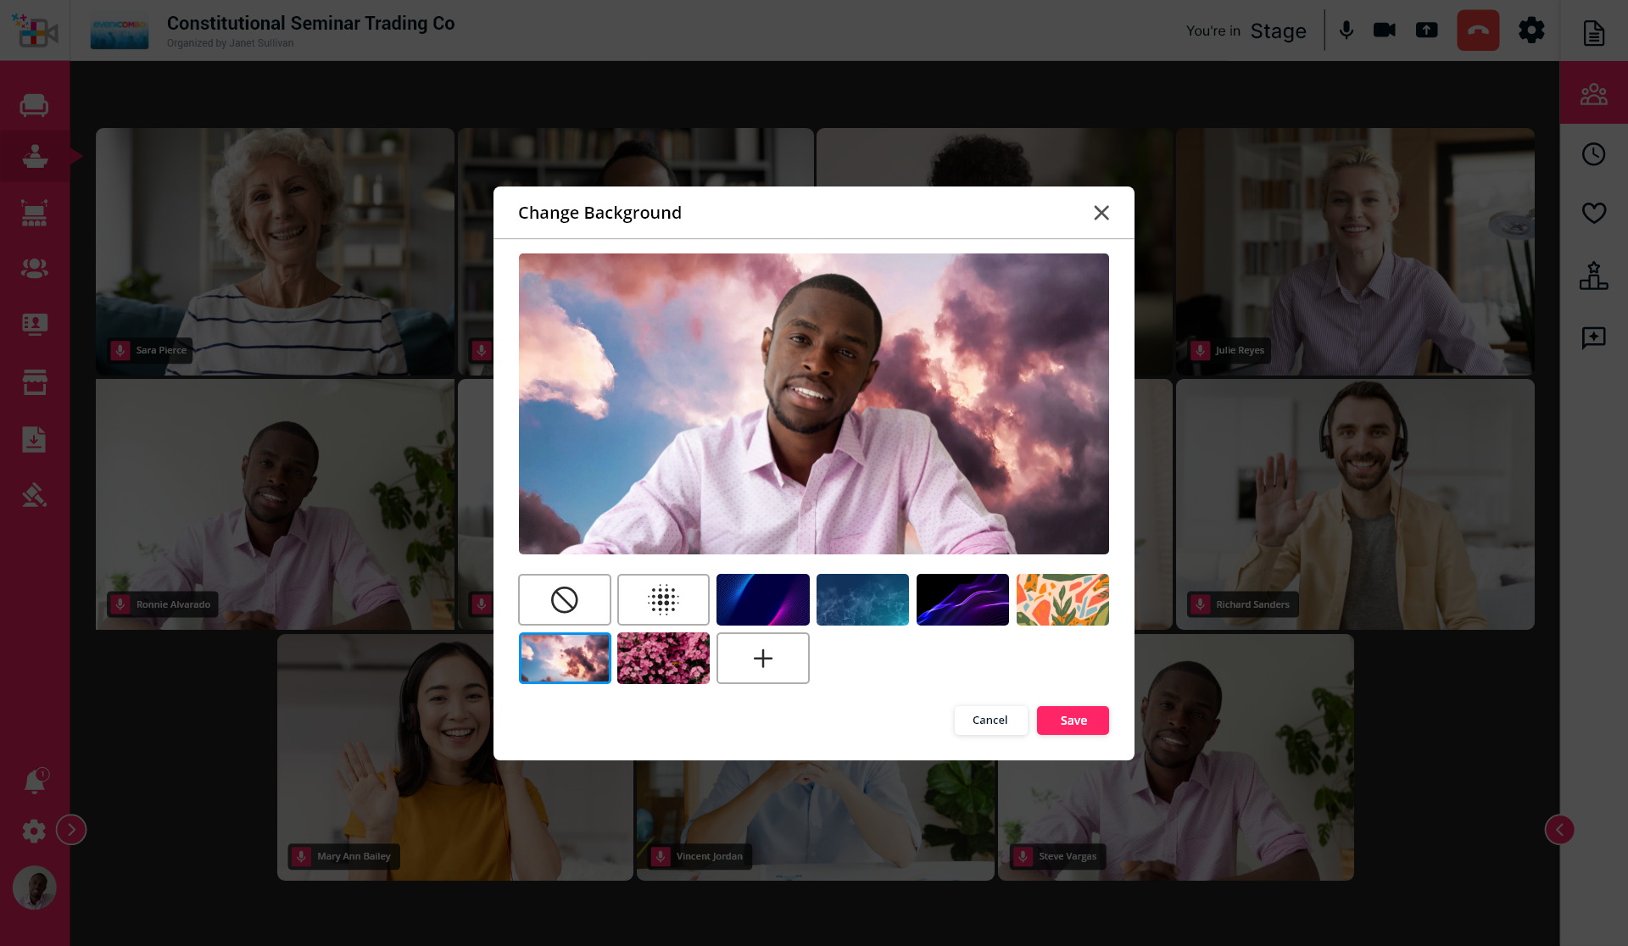Viewport: 1628px width, 946px height.
Task: Turn off your camera
Action: point(1385,31)
